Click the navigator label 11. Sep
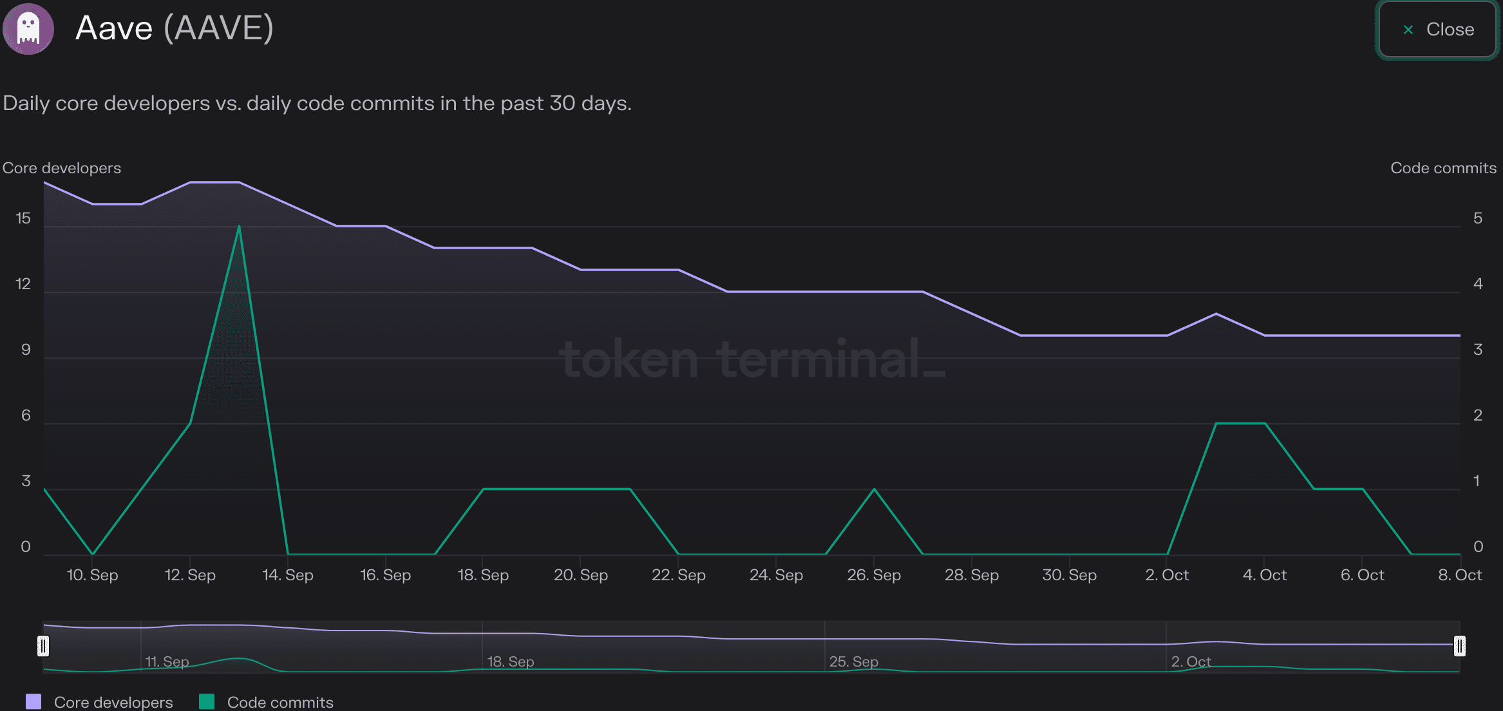The height and width of the screenshot is (711, 1503). click(x=167, y=661)
